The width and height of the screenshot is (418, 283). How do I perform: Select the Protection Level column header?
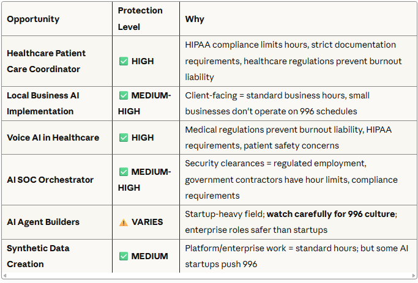pos(140,19)
